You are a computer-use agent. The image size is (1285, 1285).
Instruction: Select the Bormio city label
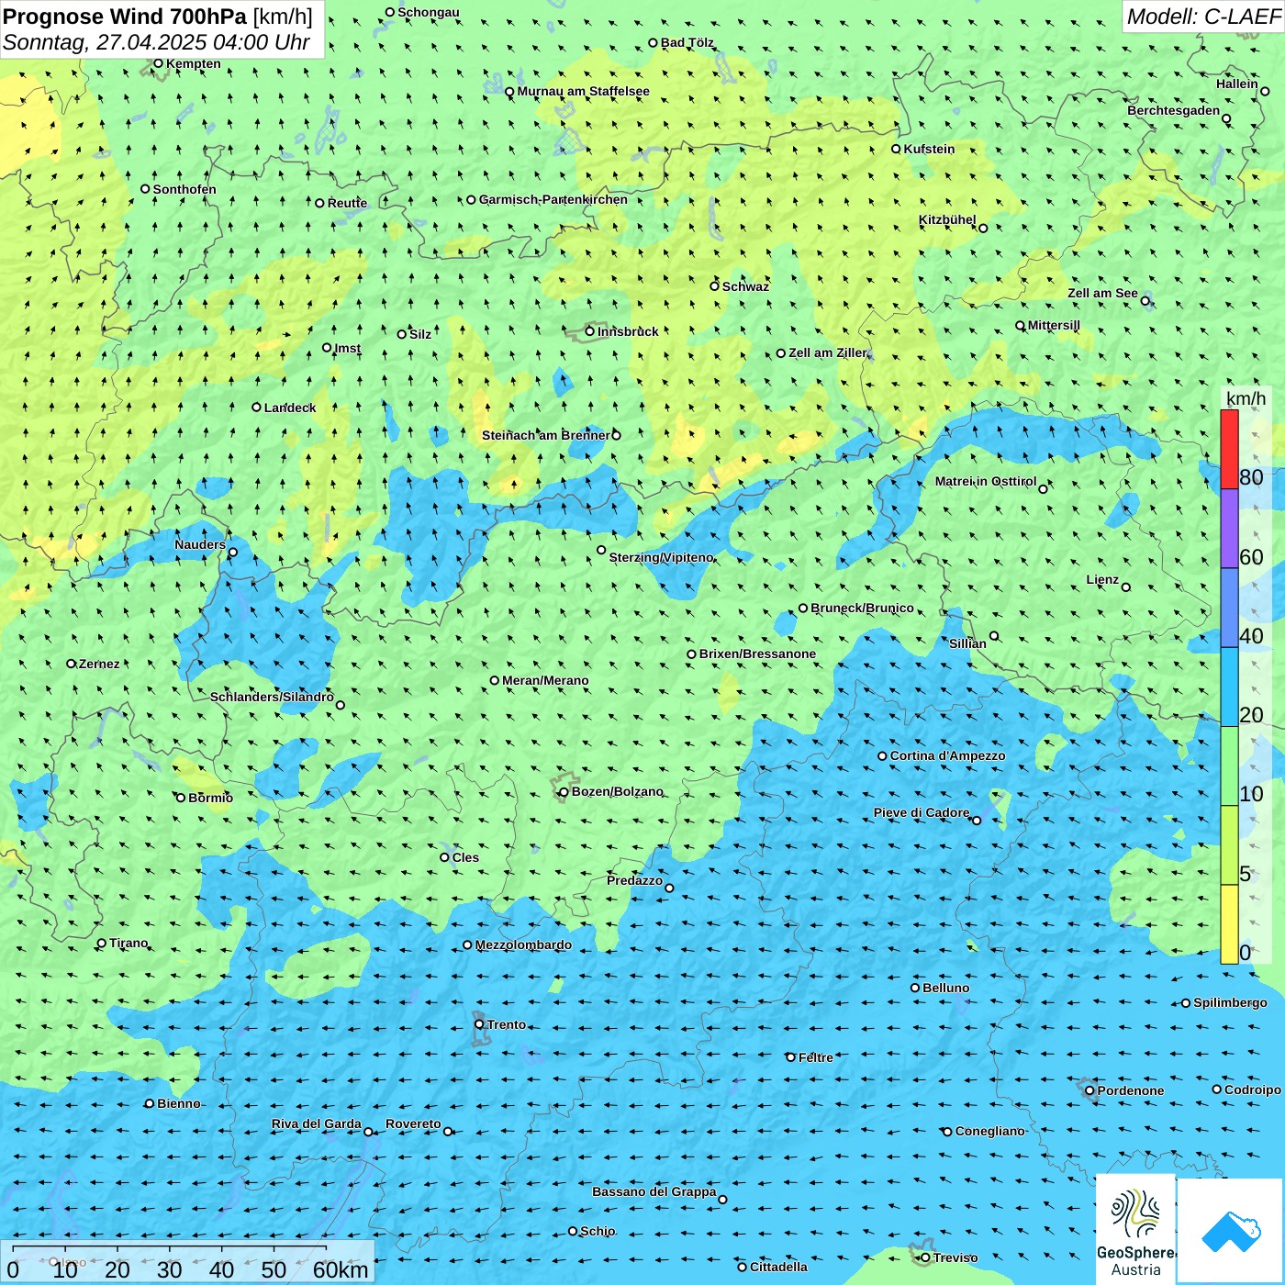[210, 798]
